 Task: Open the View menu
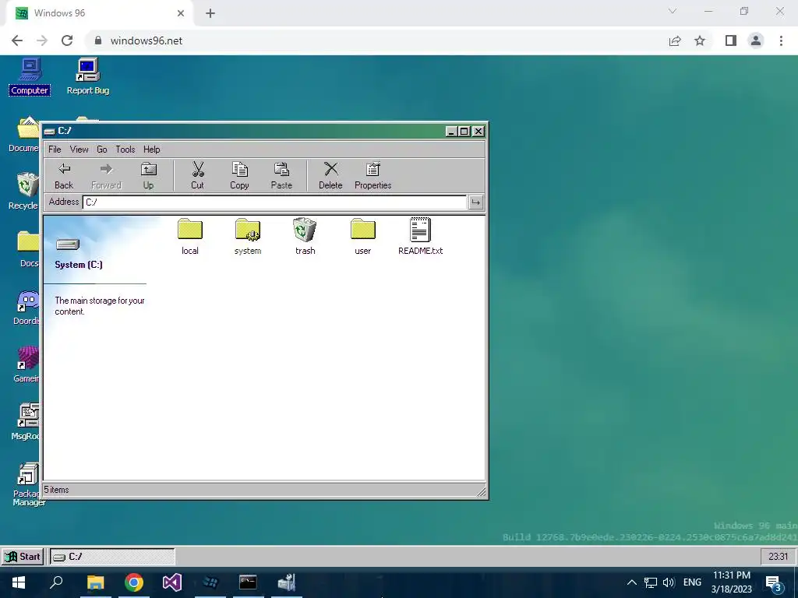[x=79, y=149]
